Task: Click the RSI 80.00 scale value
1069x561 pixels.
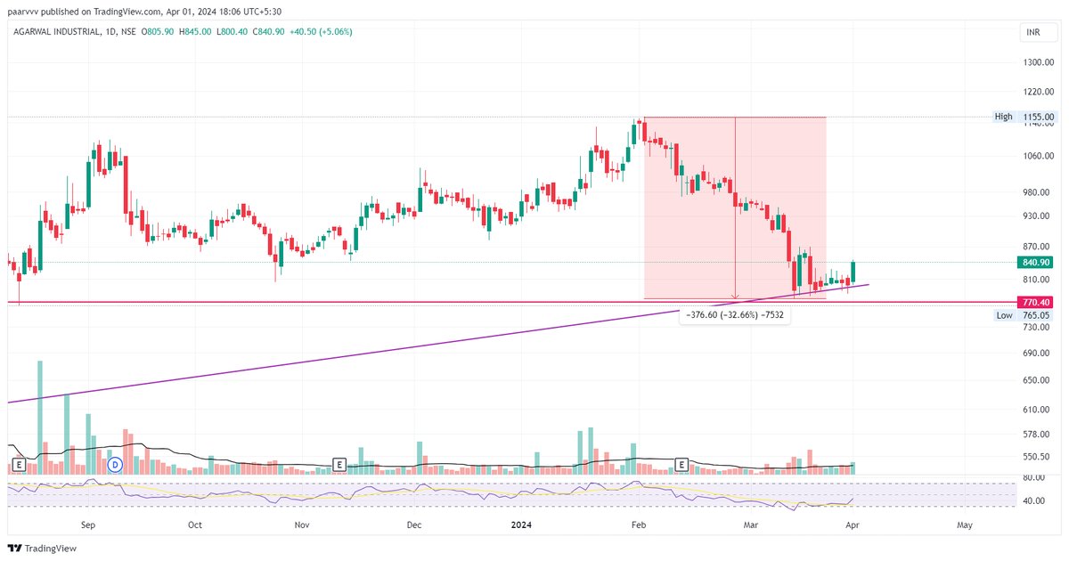Action: pyautogui.click(x=1033, y=478)
